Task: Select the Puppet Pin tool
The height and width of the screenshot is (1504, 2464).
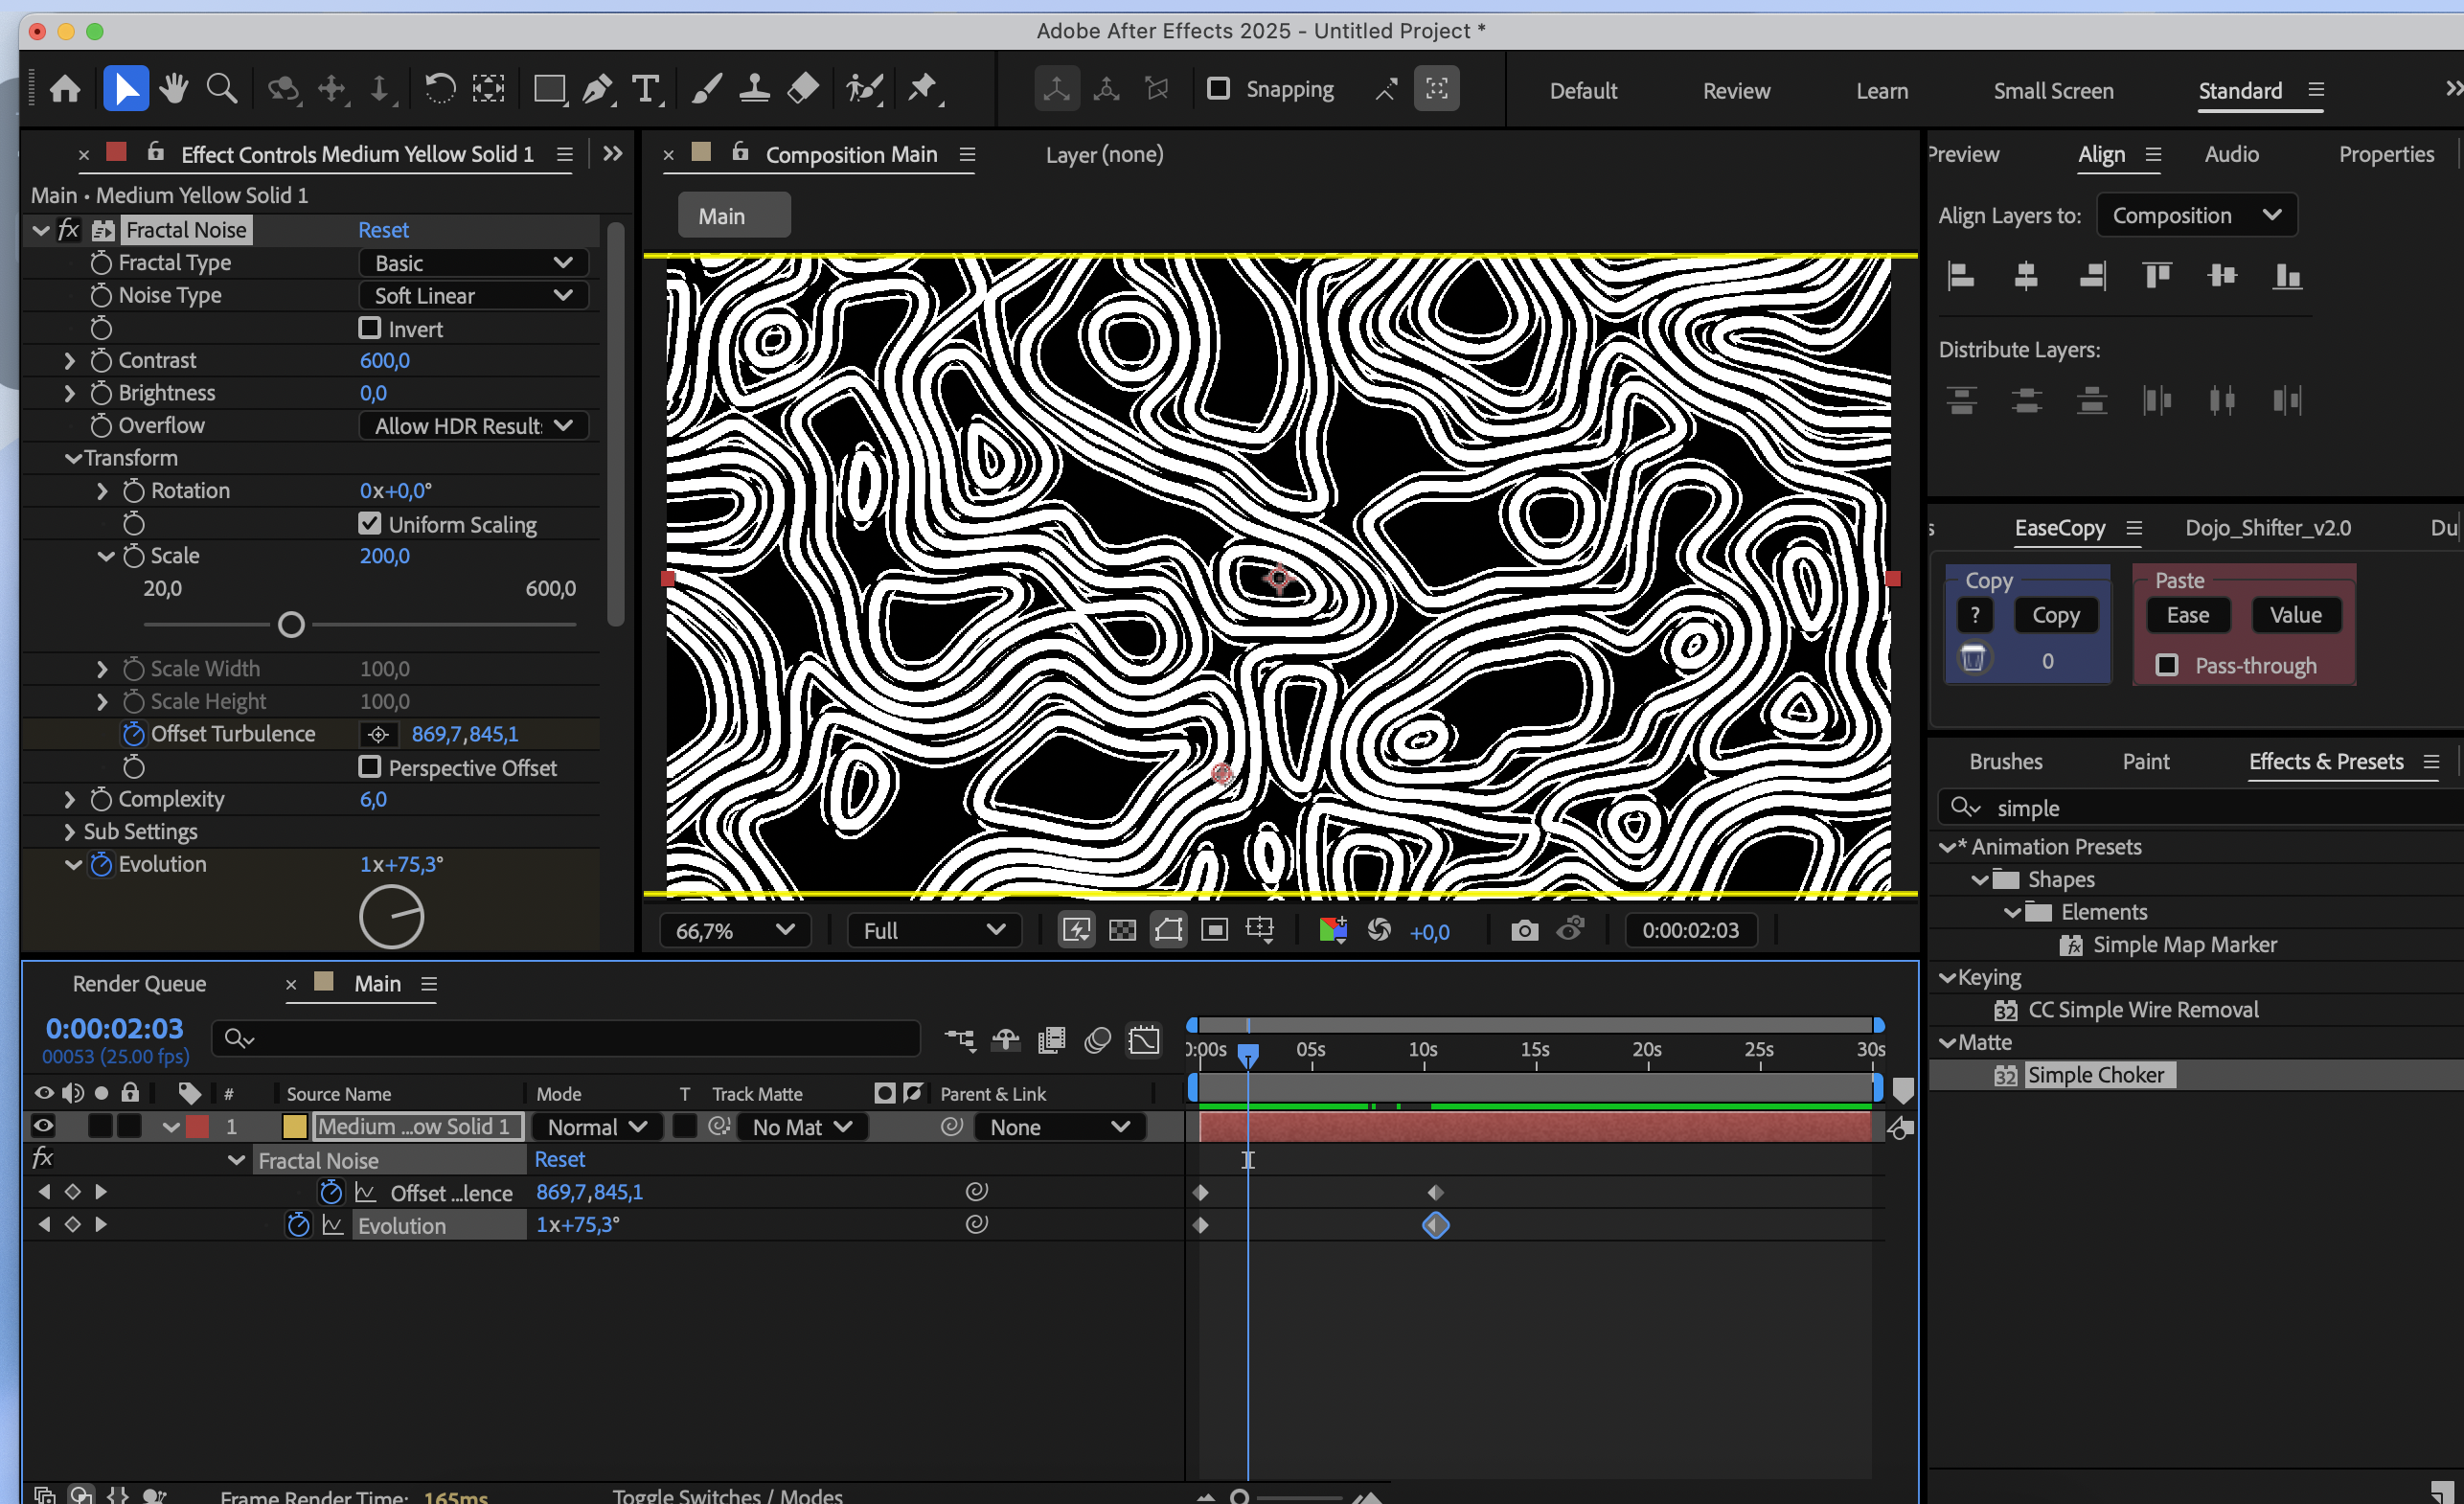Action: (923, 89)
